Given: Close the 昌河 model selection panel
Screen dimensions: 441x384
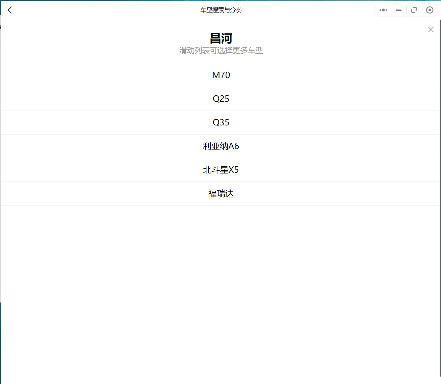Looking at the screenshot, I should (x=431, y=30).
